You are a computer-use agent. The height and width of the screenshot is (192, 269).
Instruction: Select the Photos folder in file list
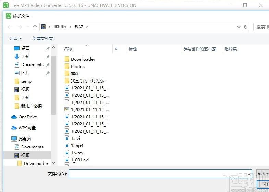pyautogui.click(x=78, y=67)
